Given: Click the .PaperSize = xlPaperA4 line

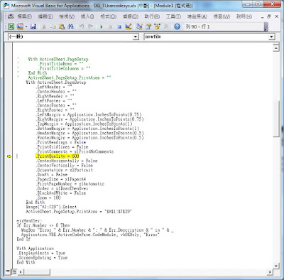Looking at the screenshot, I should pos(61,179).
